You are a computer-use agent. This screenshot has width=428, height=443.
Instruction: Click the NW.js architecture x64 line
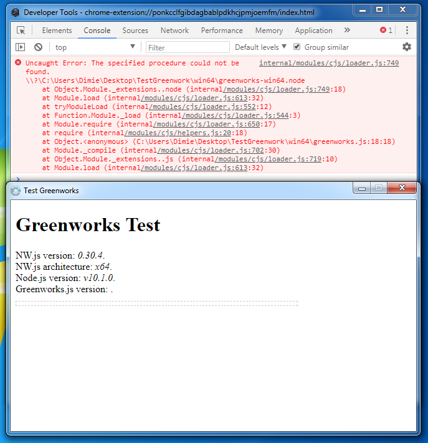[64, 267]
